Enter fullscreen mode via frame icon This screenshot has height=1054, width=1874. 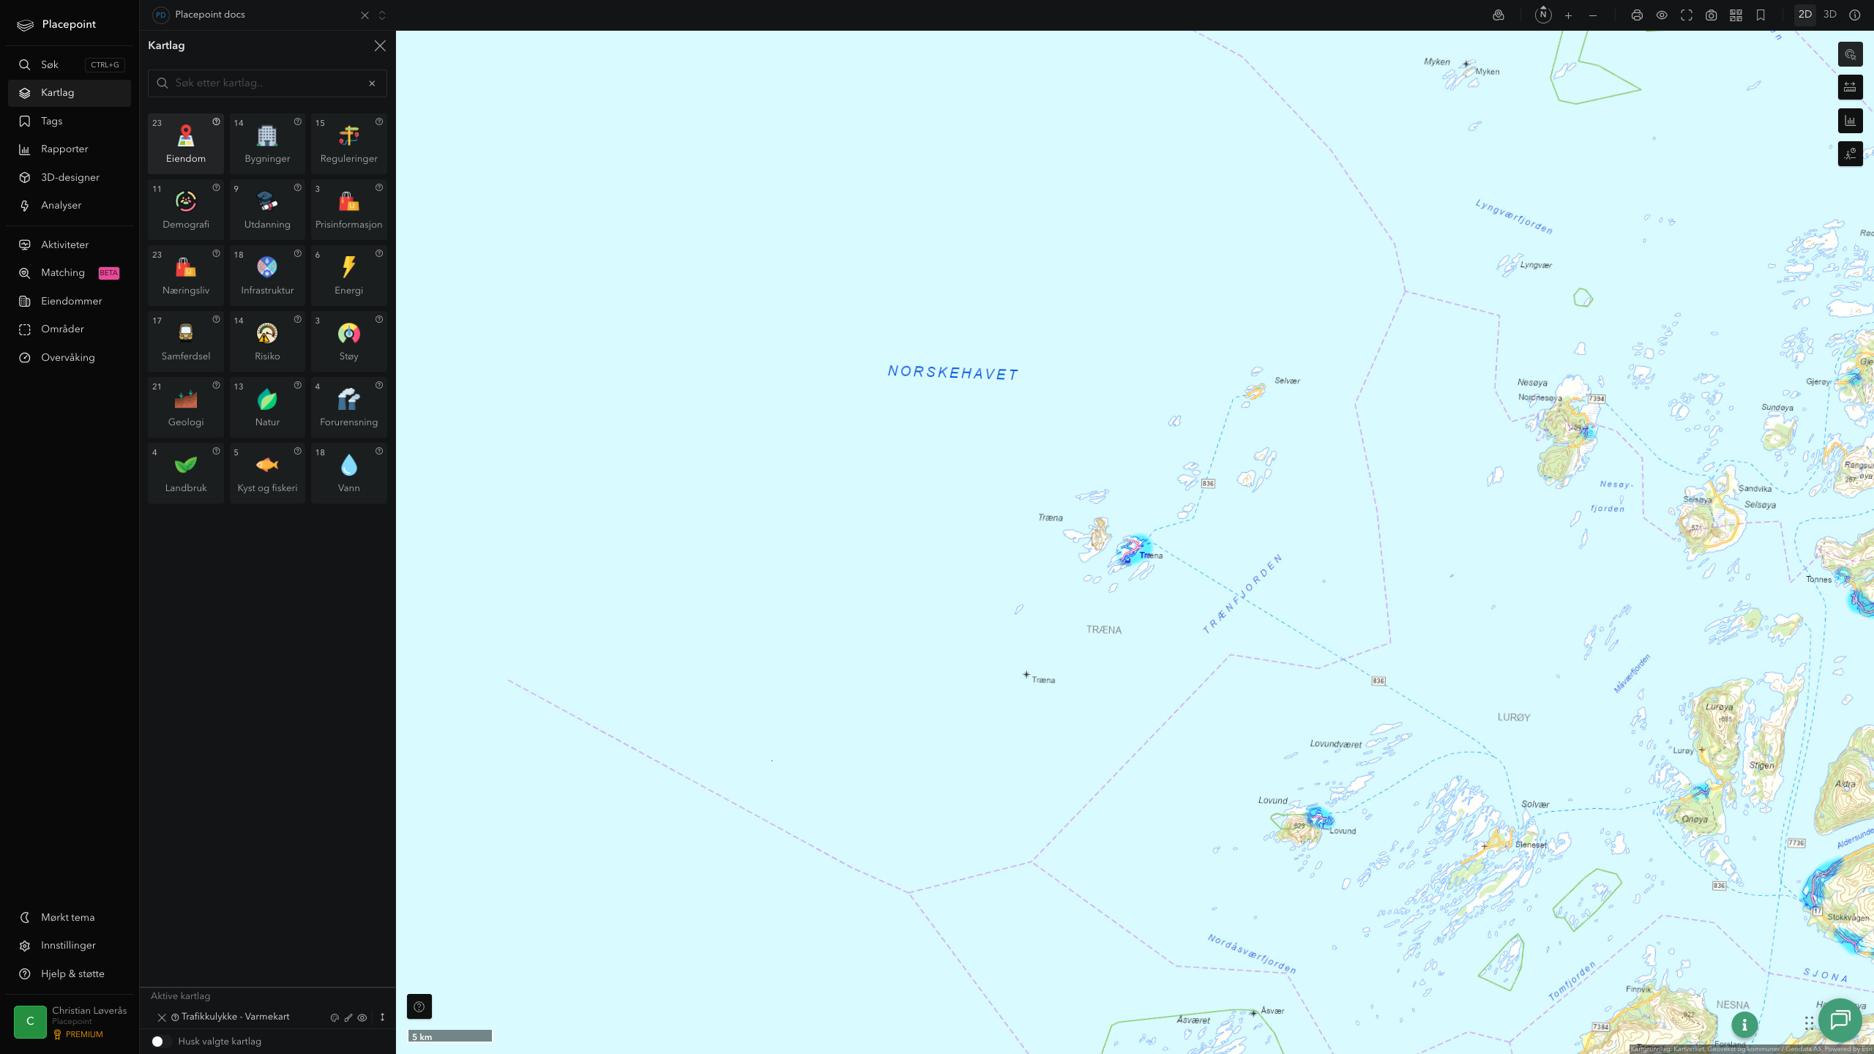point(1687,15)
